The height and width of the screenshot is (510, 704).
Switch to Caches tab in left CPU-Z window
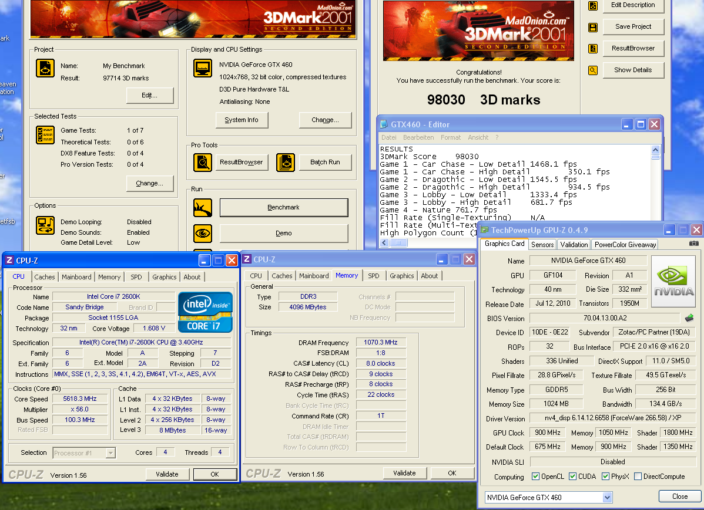pyautogui.click(x=45, y=277)
